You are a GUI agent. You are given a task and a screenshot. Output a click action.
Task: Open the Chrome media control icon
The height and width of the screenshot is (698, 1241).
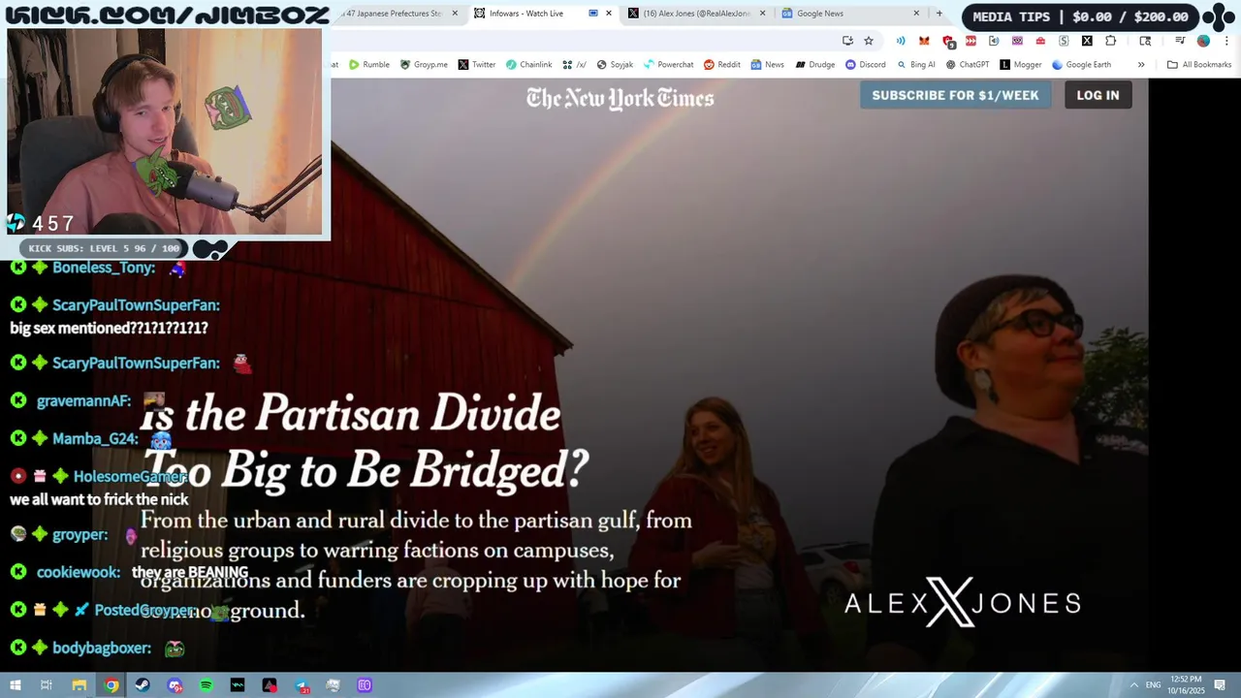pos(1180,41)
